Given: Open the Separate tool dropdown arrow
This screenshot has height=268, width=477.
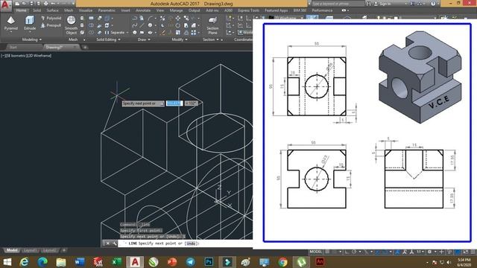Looking at the screenshot, I should [127, 33].
